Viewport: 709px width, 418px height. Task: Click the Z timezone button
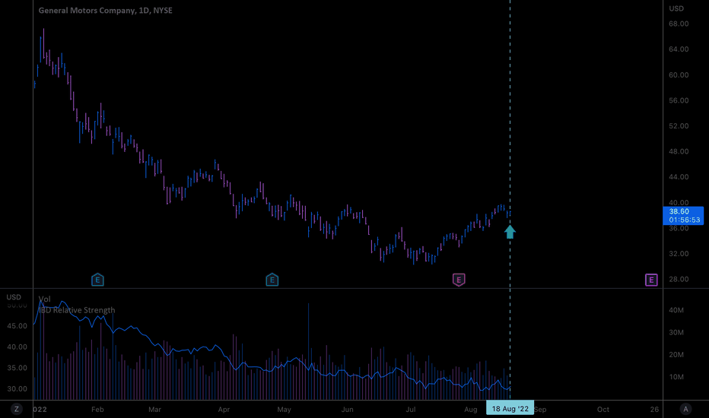(x=17, y=409)
